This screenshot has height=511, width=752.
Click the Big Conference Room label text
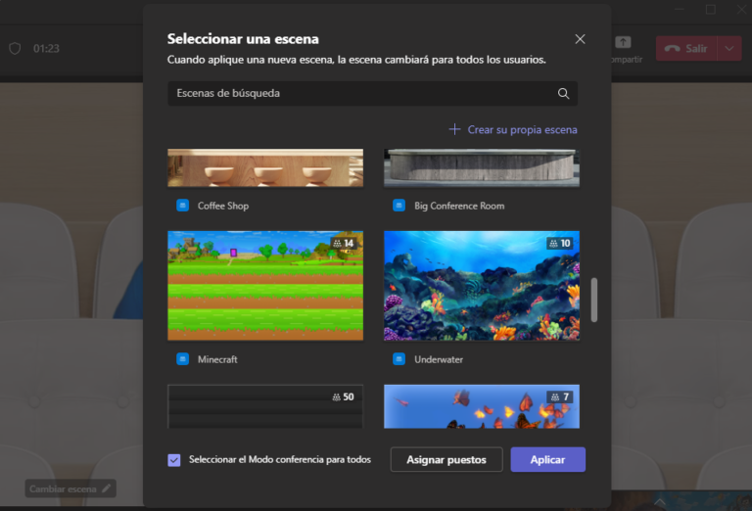click(459, 206)
